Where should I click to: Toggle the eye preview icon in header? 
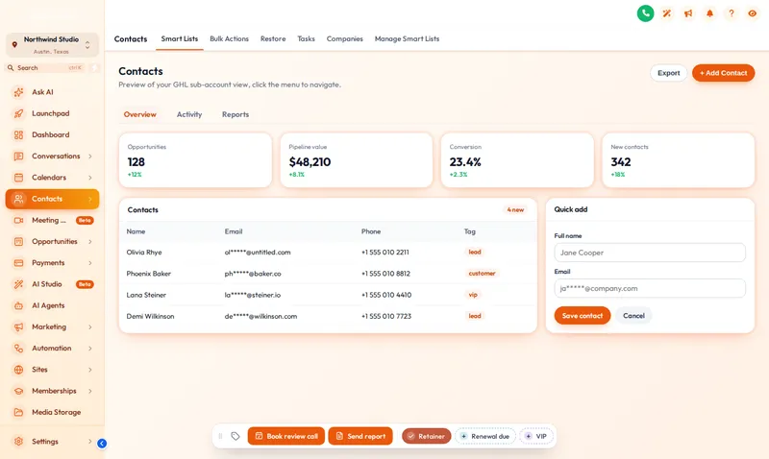(752, 13)
